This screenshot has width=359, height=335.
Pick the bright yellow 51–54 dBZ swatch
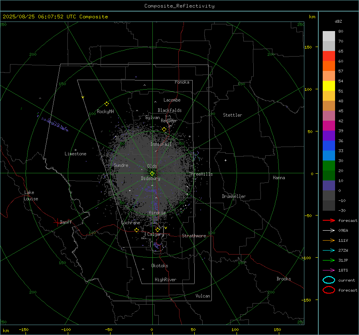329,86
